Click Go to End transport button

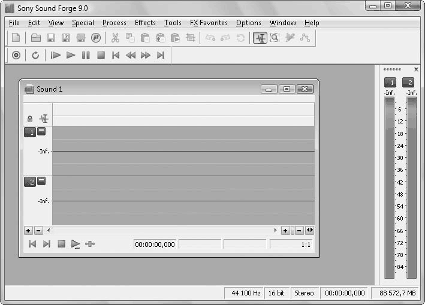(160, 55)
